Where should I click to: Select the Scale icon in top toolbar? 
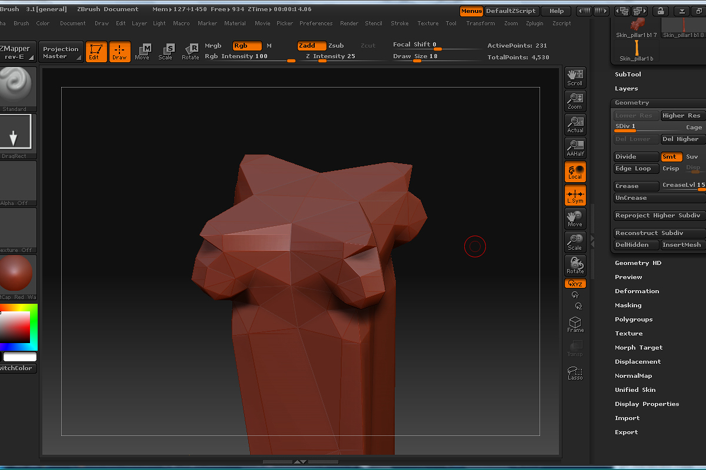[165, 52]
